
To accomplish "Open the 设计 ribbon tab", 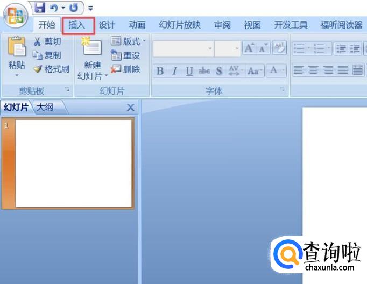I will [107, 25].
